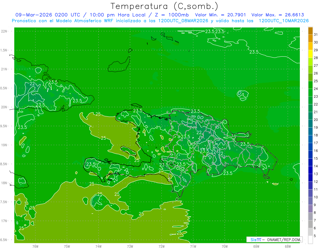Viewport: 323px width, 250px height.
Task: Click "Modelo Atmosferico WRF" in subtitle
Action: [x=85, y=21]
